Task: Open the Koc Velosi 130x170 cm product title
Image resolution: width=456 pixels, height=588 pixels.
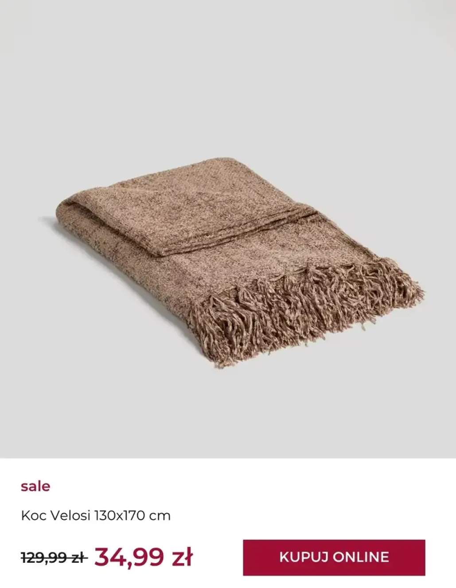Action: [96, 515]
